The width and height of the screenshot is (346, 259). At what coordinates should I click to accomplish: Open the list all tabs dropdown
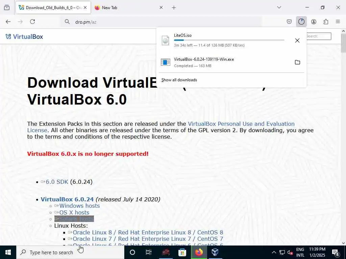(x=279, y=7)
